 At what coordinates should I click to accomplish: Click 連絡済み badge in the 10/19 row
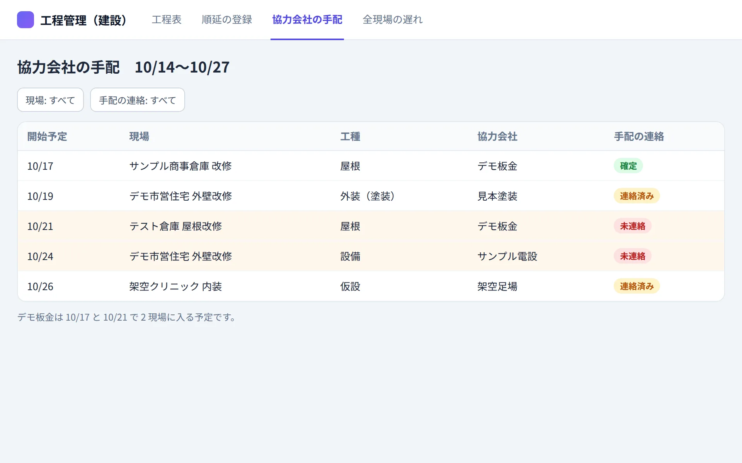tap(637, 196)
